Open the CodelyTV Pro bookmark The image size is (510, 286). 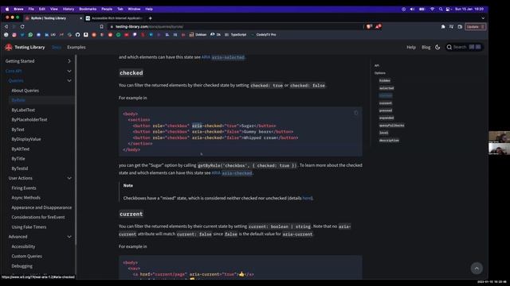[263, 35]
